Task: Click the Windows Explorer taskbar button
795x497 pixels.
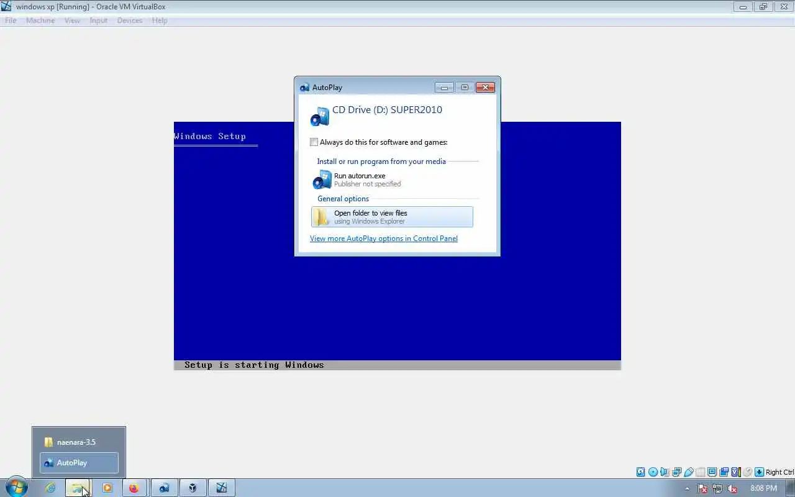Action: (78, 488)
